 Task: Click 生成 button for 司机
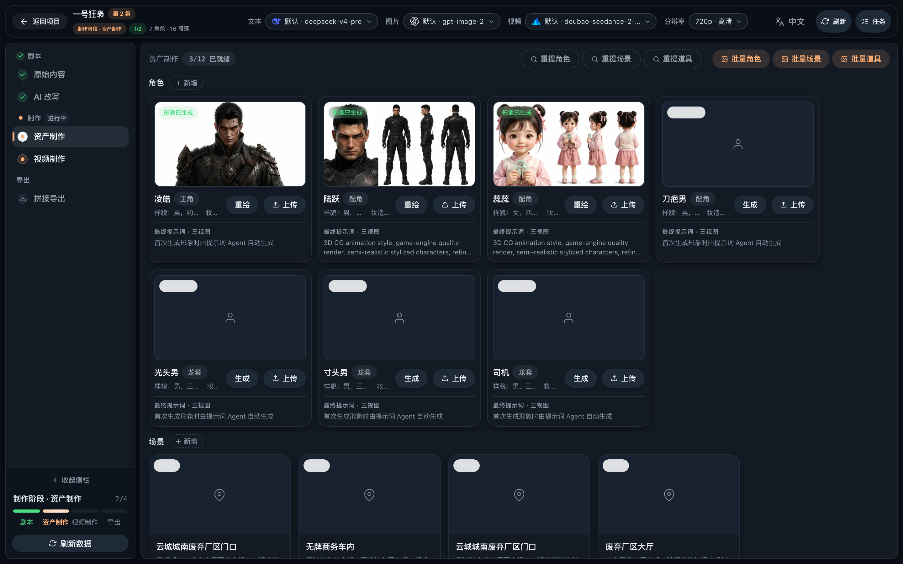(581, 378)
